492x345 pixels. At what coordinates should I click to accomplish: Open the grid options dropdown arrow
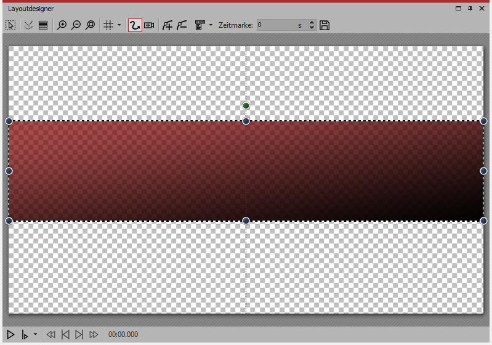(119, 25)
